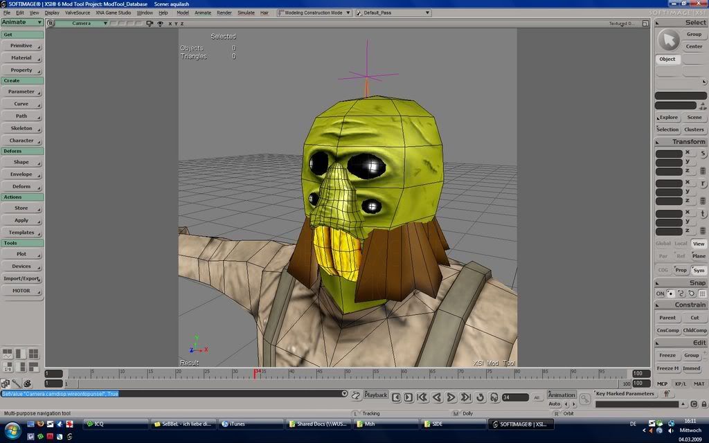Open the ICQ taskbar button
This screenshot has width=709, height=443.
coord(116,424)
